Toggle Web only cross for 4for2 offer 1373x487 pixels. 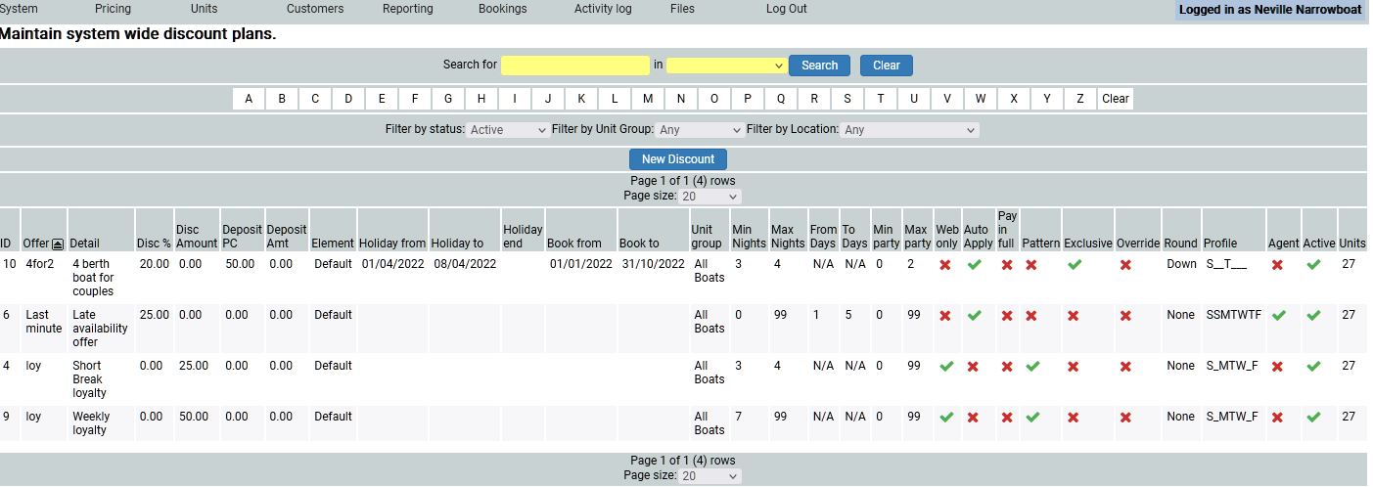pos(944,264)
